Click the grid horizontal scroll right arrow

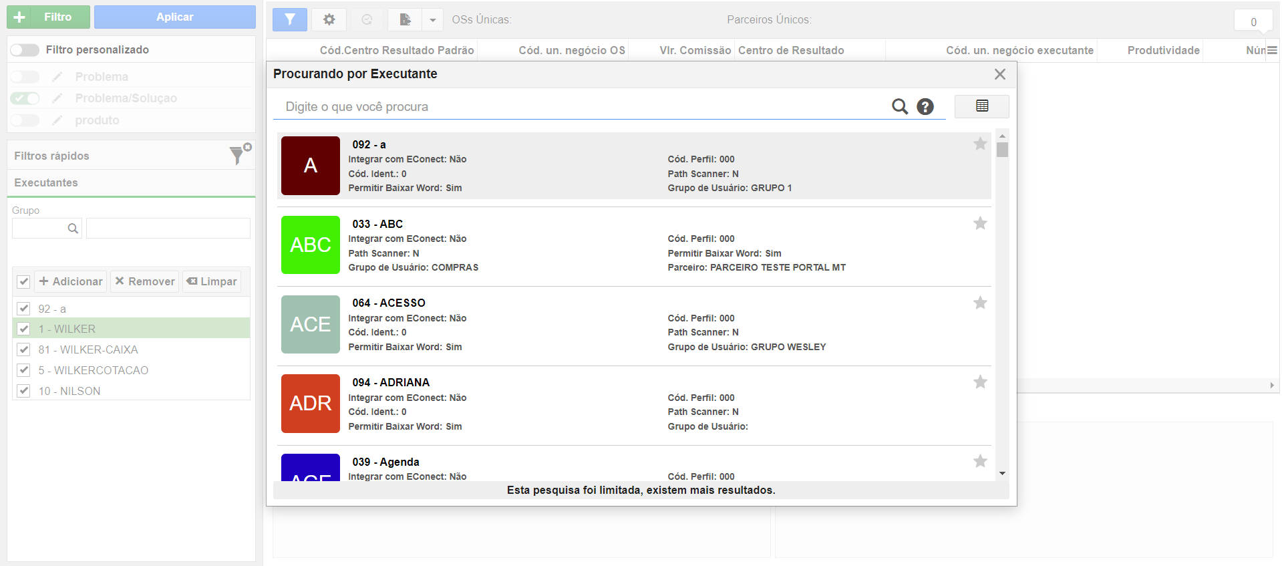click(1272, 386)
